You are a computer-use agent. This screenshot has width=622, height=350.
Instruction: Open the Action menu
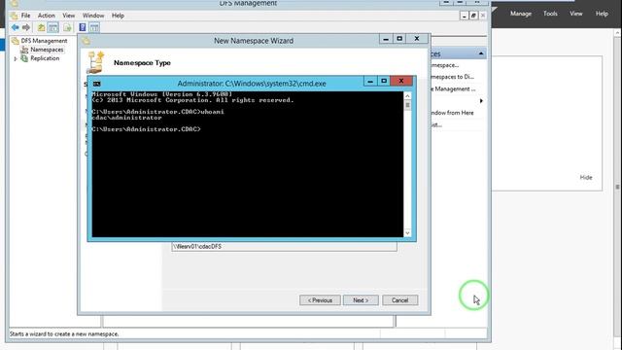pos(47,16)
